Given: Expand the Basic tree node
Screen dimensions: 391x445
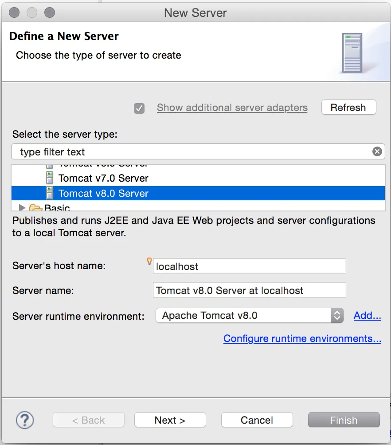Looking at the screenshot, I should pos(21,207).
